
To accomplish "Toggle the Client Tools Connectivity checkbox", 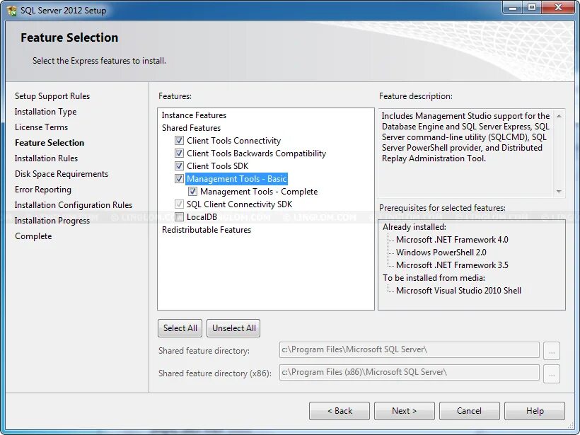I will pos(179,141).
